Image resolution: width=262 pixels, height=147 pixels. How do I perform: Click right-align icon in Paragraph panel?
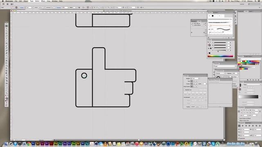click(246, 126)
